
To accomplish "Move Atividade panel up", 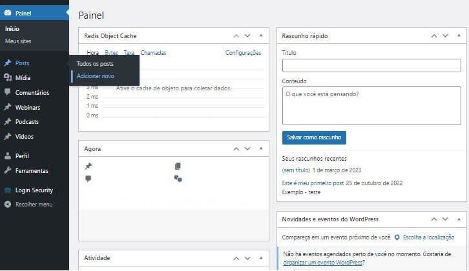I will [236, 258].
